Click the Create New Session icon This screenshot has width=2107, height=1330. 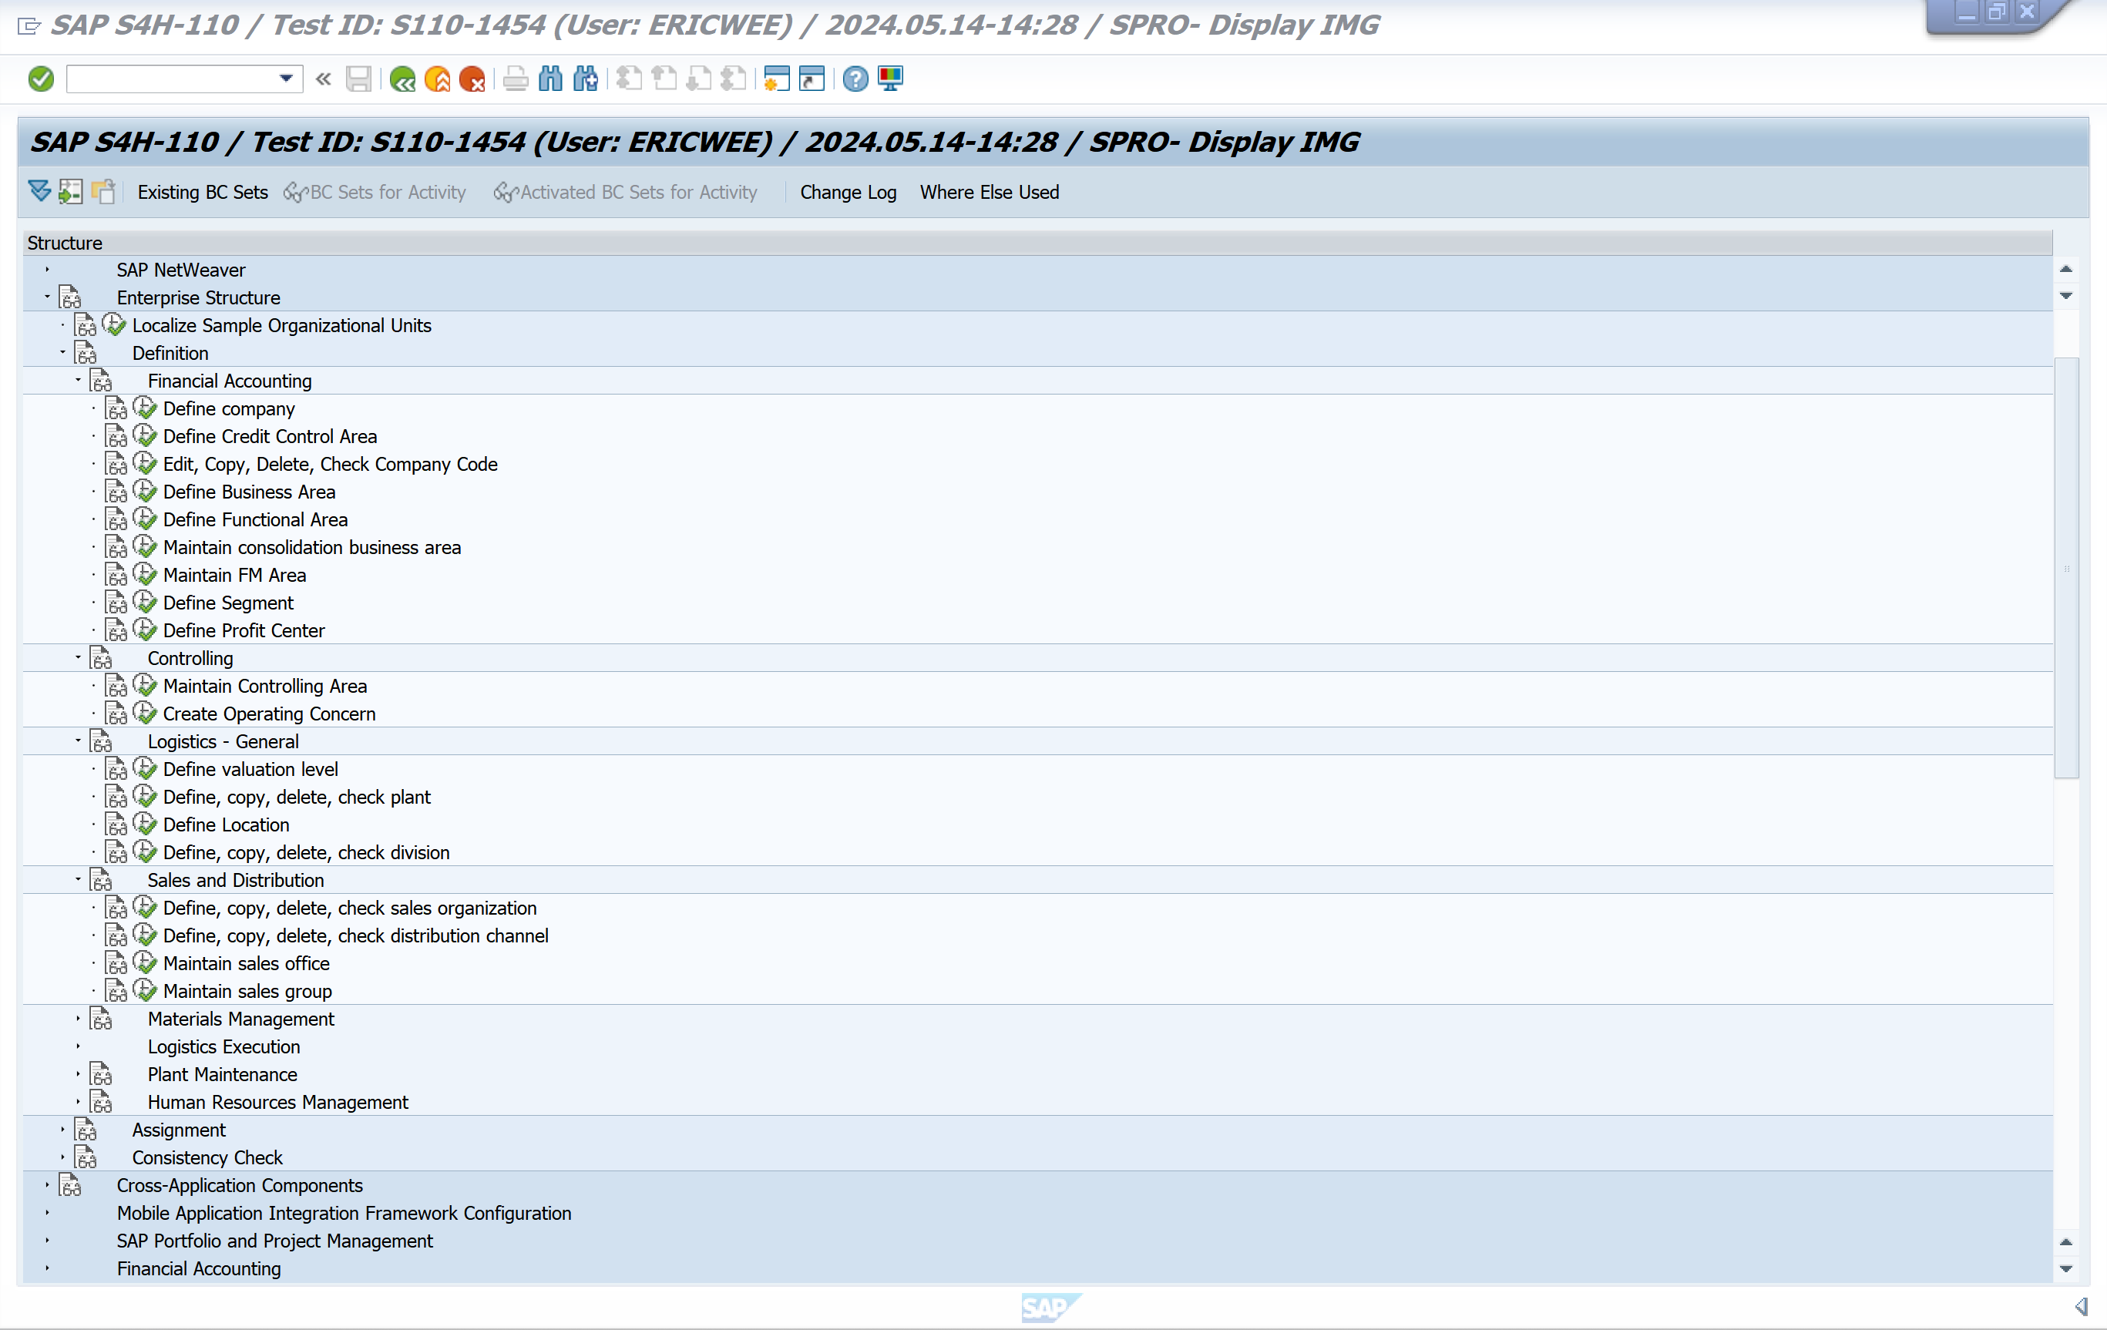click(x=776, y=79)
